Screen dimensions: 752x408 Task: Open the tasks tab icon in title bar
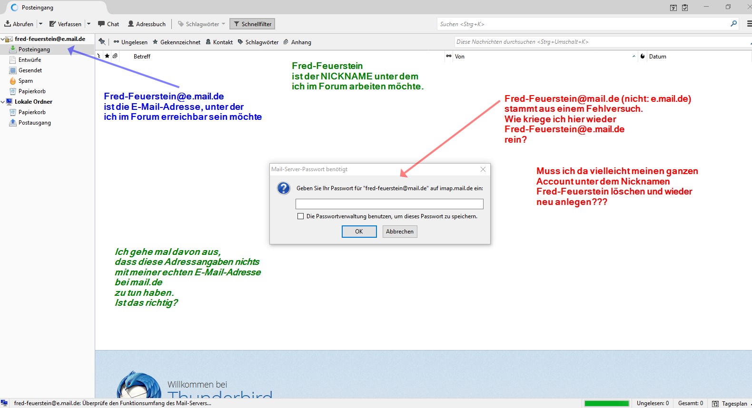[x=685, y=8]
